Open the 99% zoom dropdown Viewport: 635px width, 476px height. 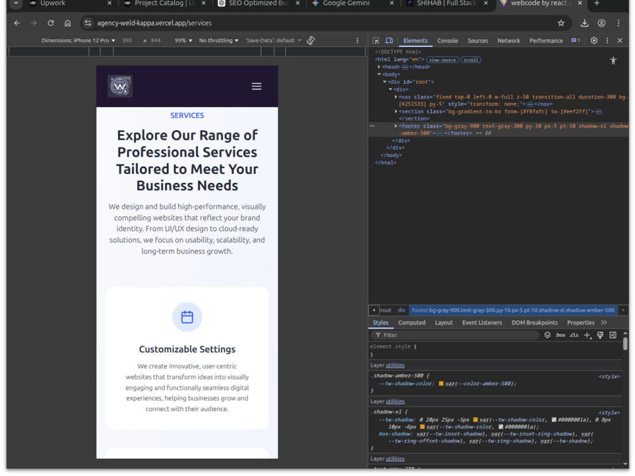tap(184, 41)
